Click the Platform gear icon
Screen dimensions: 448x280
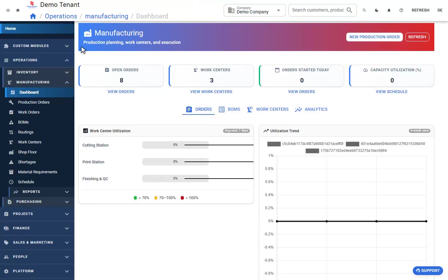[6, 271]
